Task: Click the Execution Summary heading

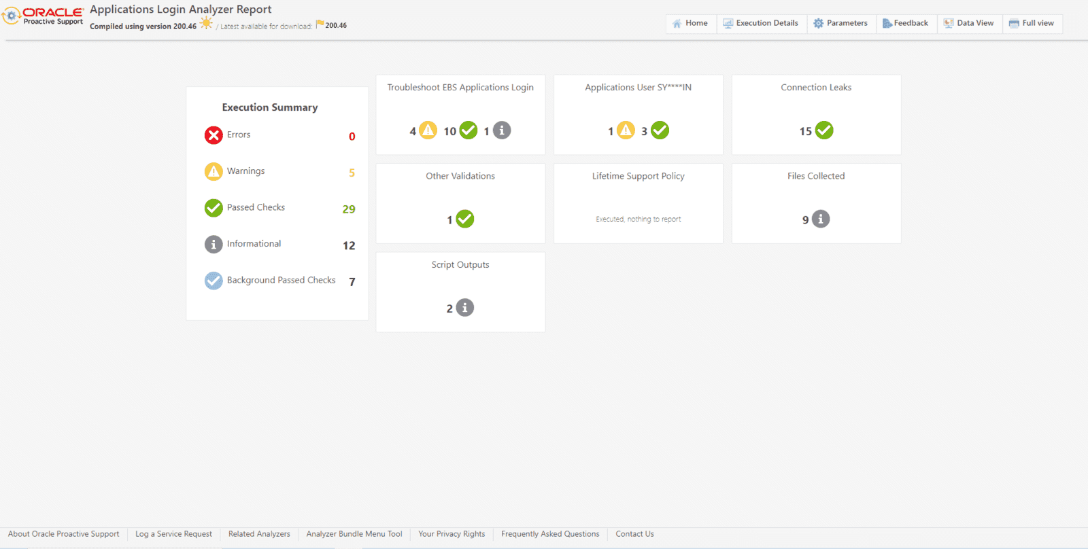Action: [x=270, y=107]
